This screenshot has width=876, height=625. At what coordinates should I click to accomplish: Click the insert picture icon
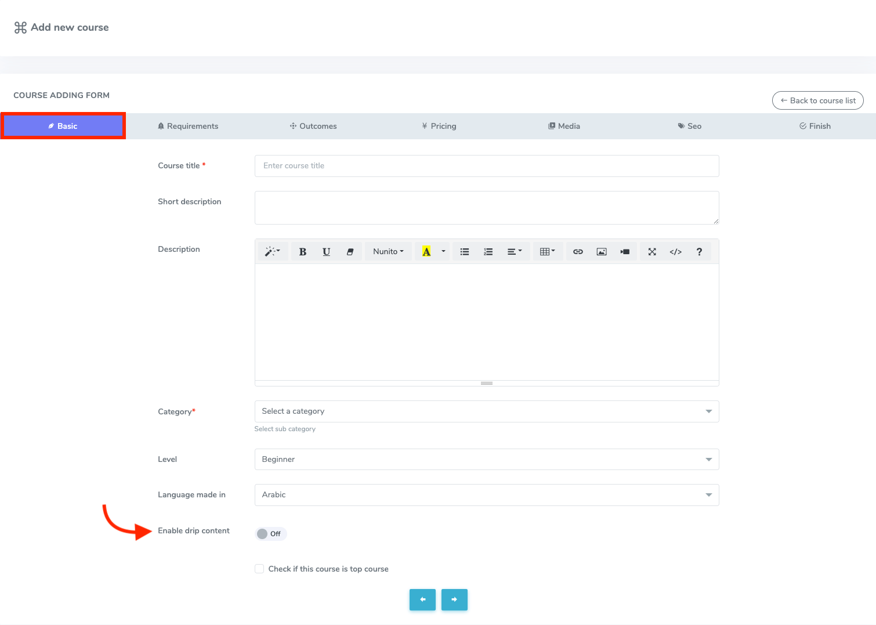coord(602,252)
